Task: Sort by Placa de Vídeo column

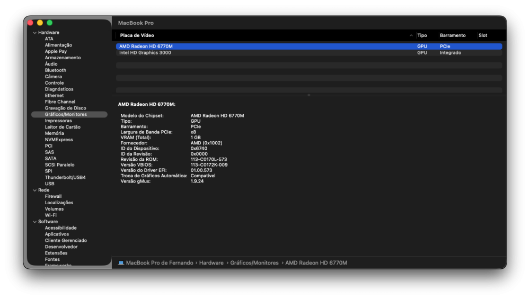Action: (137, 35)
